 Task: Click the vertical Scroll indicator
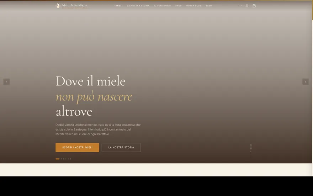coord(251,151)
